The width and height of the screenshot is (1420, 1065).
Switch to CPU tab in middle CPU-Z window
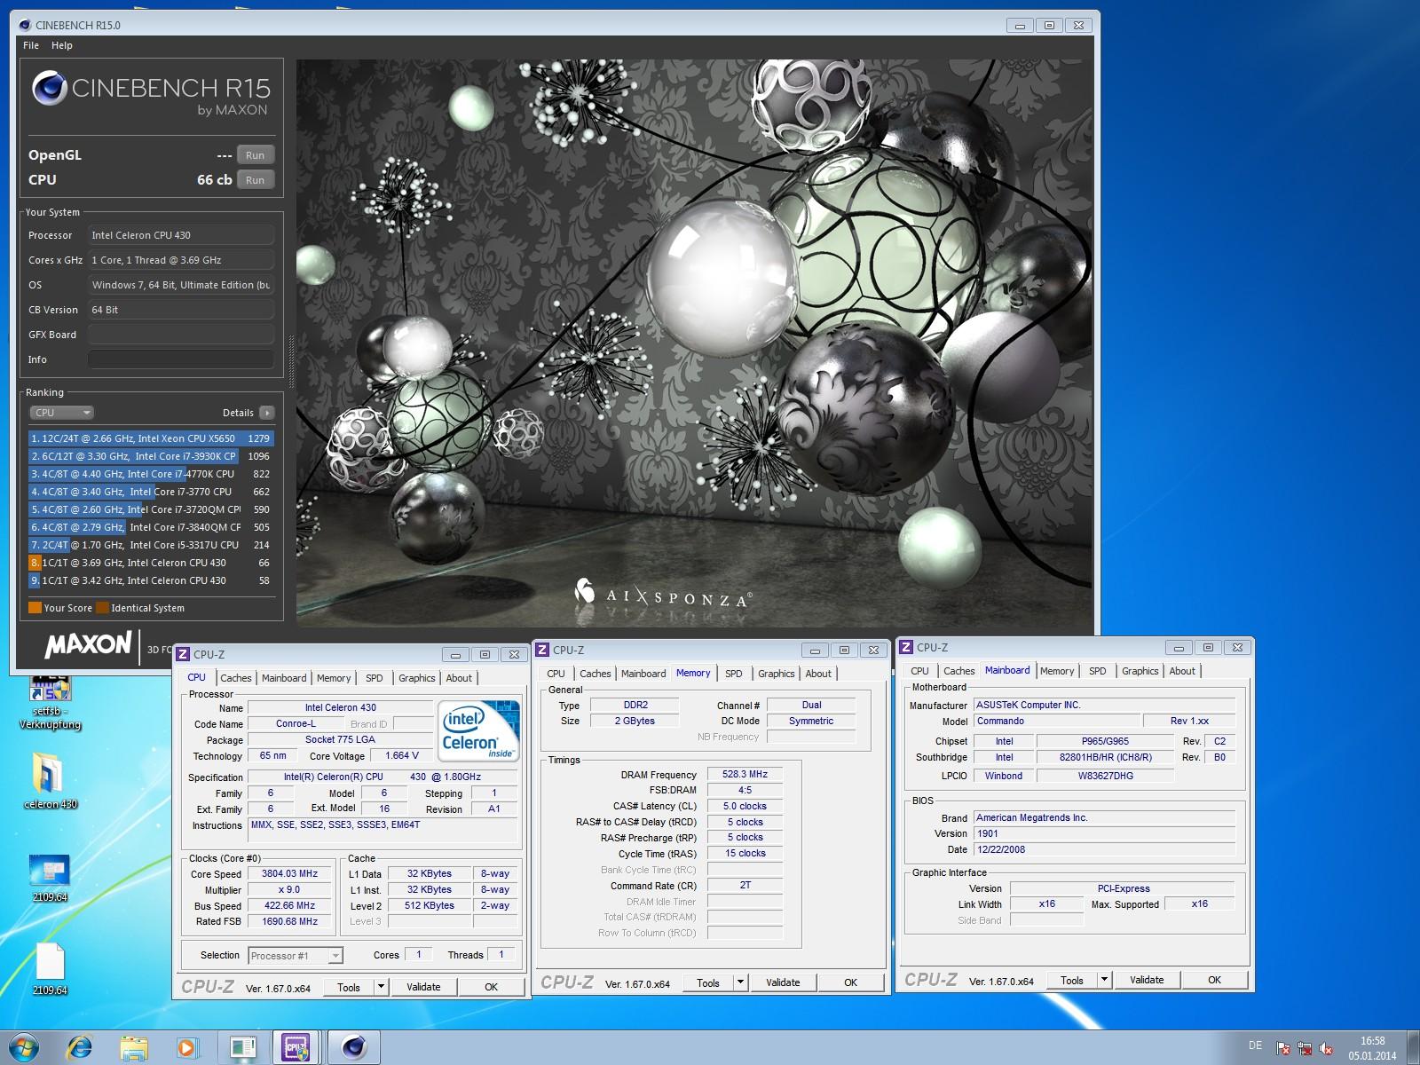point(556,674)
